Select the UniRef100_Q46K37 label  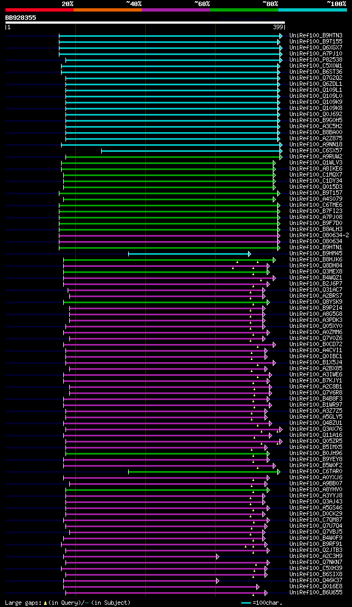(316, 581)
